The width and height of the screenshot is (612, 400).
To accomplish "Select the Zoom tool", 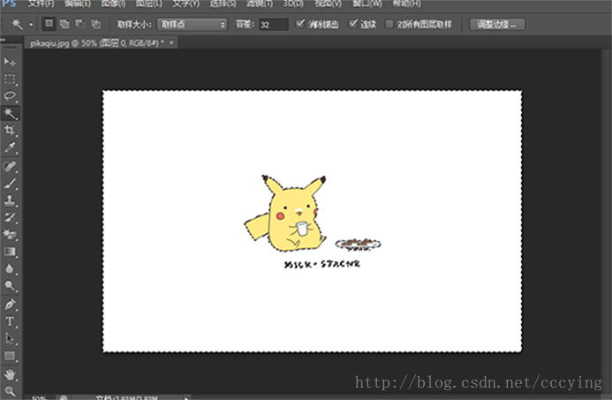I will tap(10, 390).
